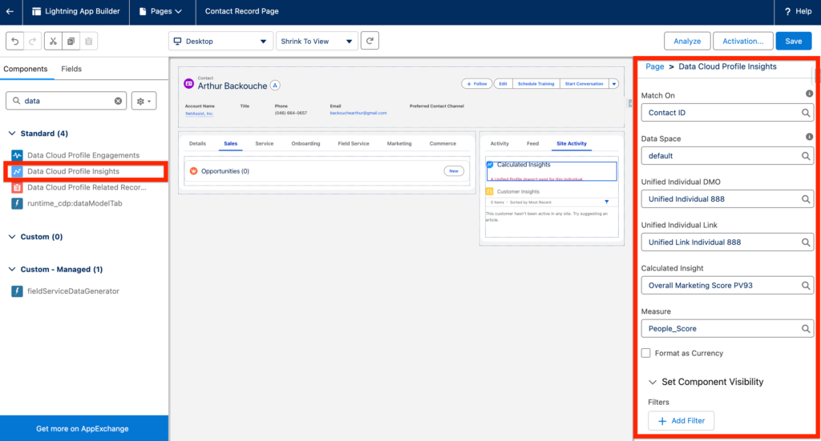Screen dimensions: 821x441
Task: Select Data Cloud Profile Engagements component
Action: 83,155
